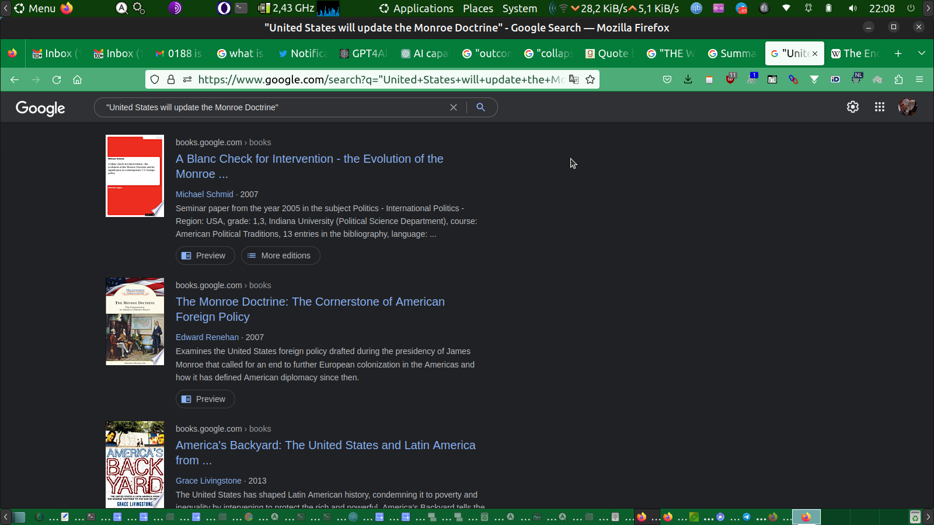Open the Firefox extensions puzzle-piece menu
This screenshot has height=525, width=934.
pos(898,79)
